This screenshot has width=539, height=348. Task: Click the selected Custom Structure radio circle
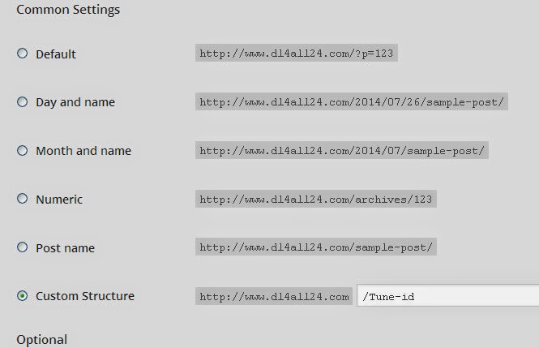tap(22, 296)
